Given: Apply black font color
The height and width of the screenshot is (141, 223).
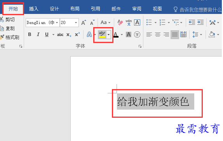Looking at the screenshot, I should (116, 34).
